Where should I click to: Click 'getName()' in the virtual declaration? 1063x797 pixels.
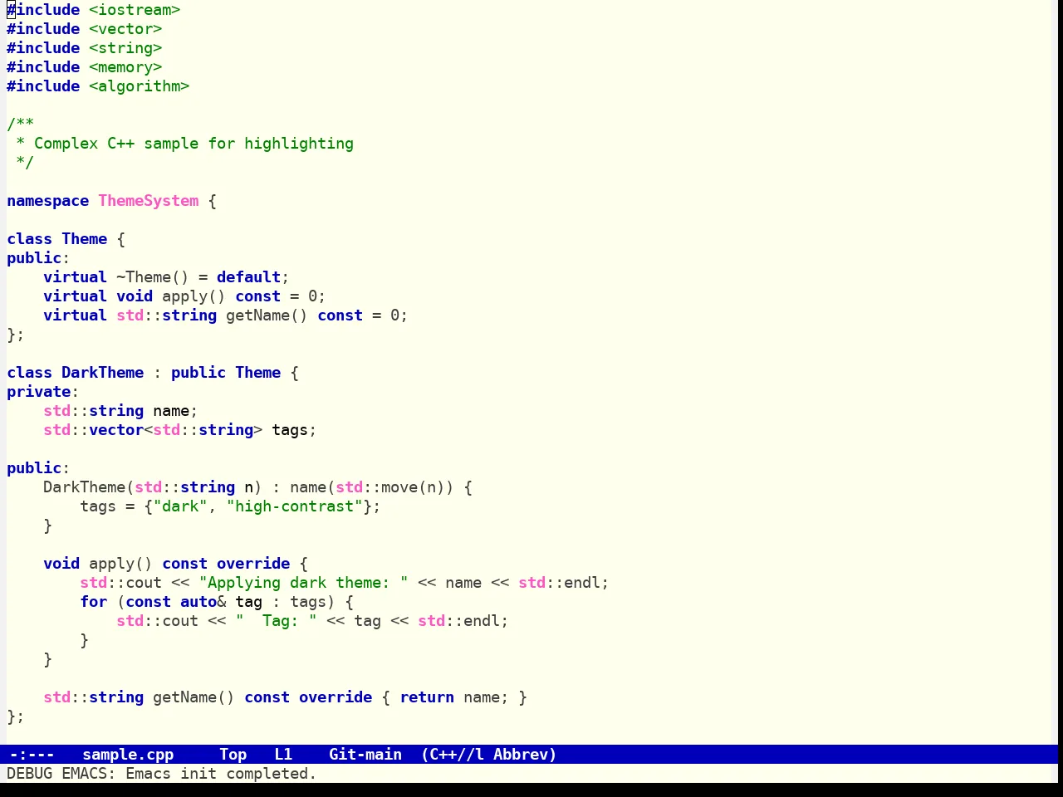tap(267, 315)
